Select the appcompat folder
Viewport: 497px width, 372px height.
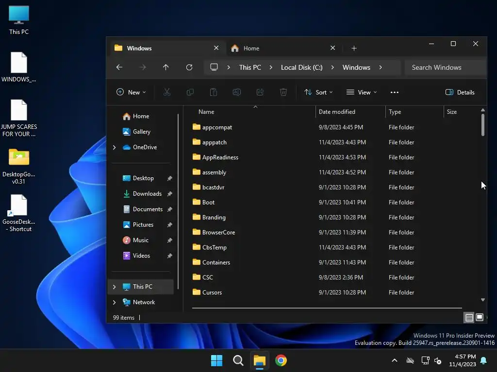217,127
